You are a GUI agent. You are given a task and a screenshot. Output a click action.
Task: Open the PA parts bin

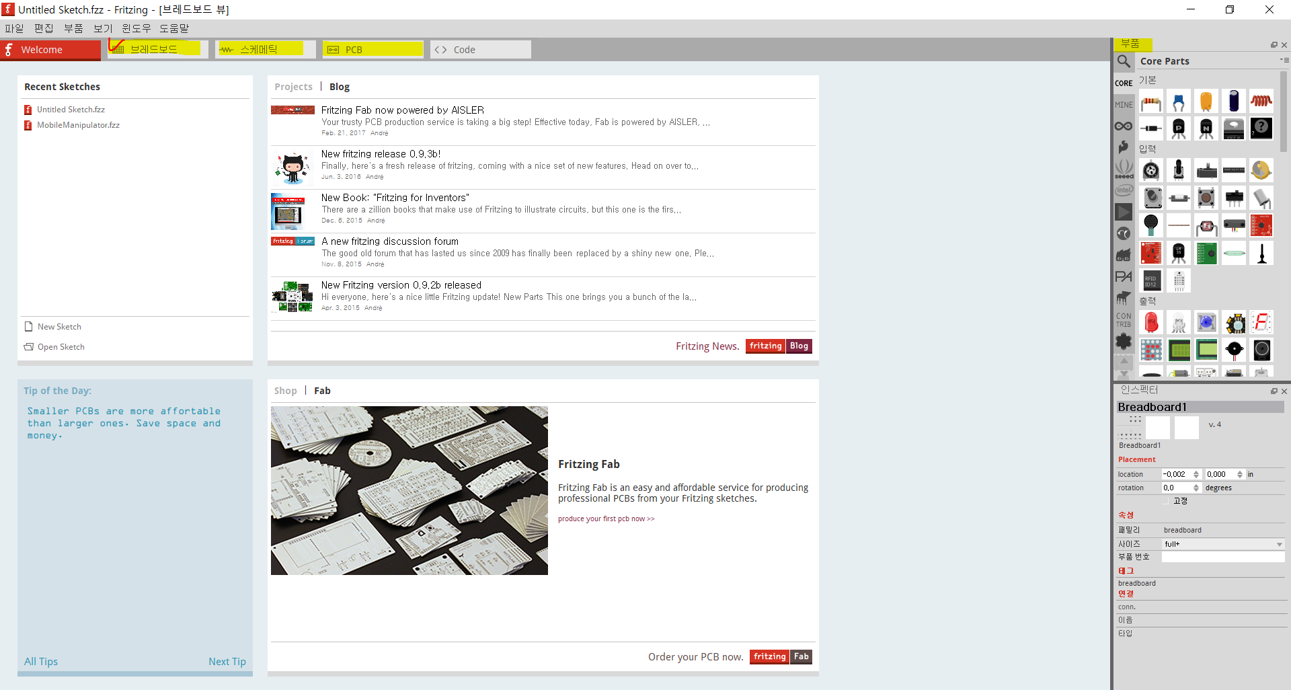pos(1124,276)
